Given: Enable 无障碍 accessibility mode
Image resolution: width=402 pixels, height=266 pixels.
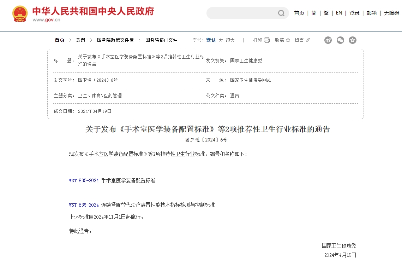Looking at the screenshot, I should pos(391,13).
